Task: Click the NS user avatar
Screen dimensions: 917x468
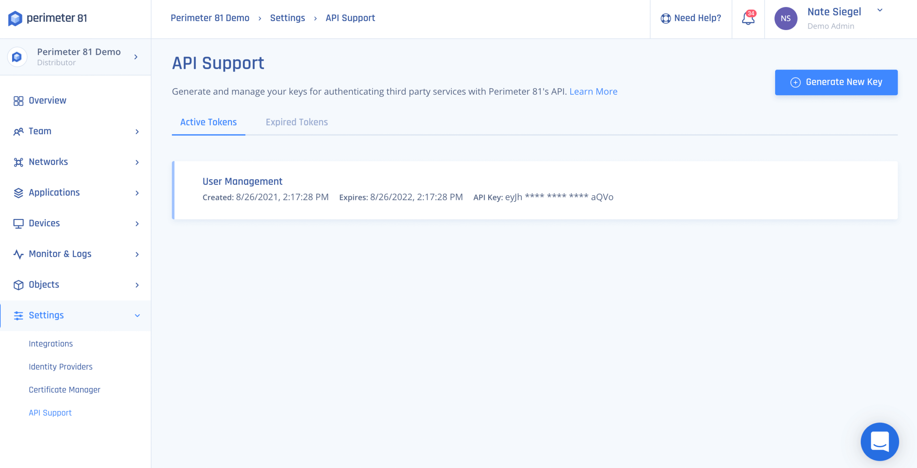Action: 786,19
